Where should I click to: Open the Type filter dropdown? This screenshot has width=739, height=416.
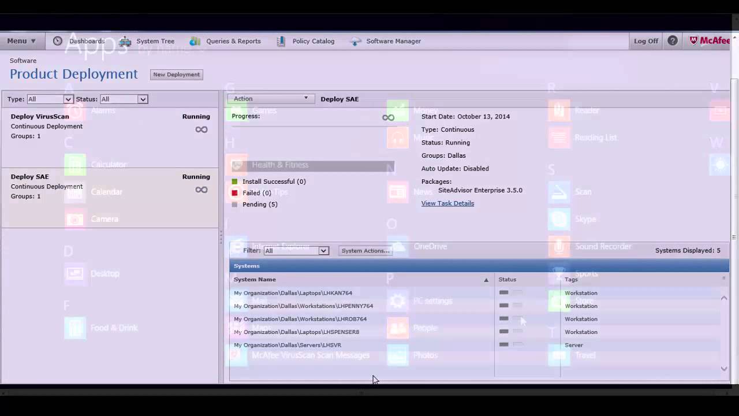50,99
